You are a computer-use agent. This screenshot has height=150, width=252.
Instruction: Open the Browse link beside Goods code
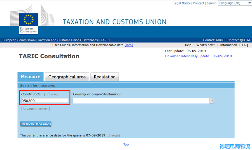pos(51,94)
